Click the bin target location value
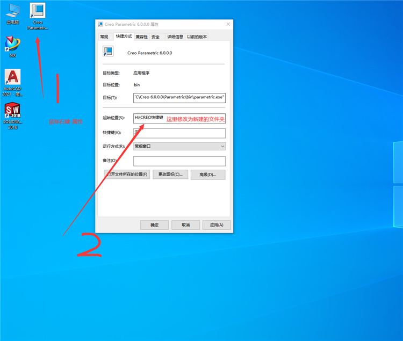Viewport: 403px width, 341px height. click(136, 85)
